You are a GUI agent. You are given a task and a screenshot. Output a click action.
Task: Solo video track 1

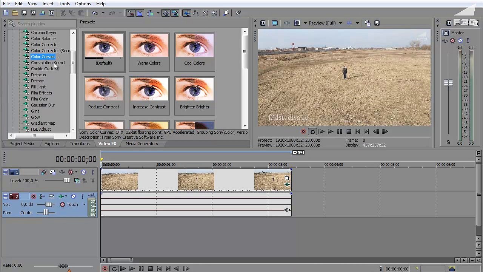tap(92, 172)
